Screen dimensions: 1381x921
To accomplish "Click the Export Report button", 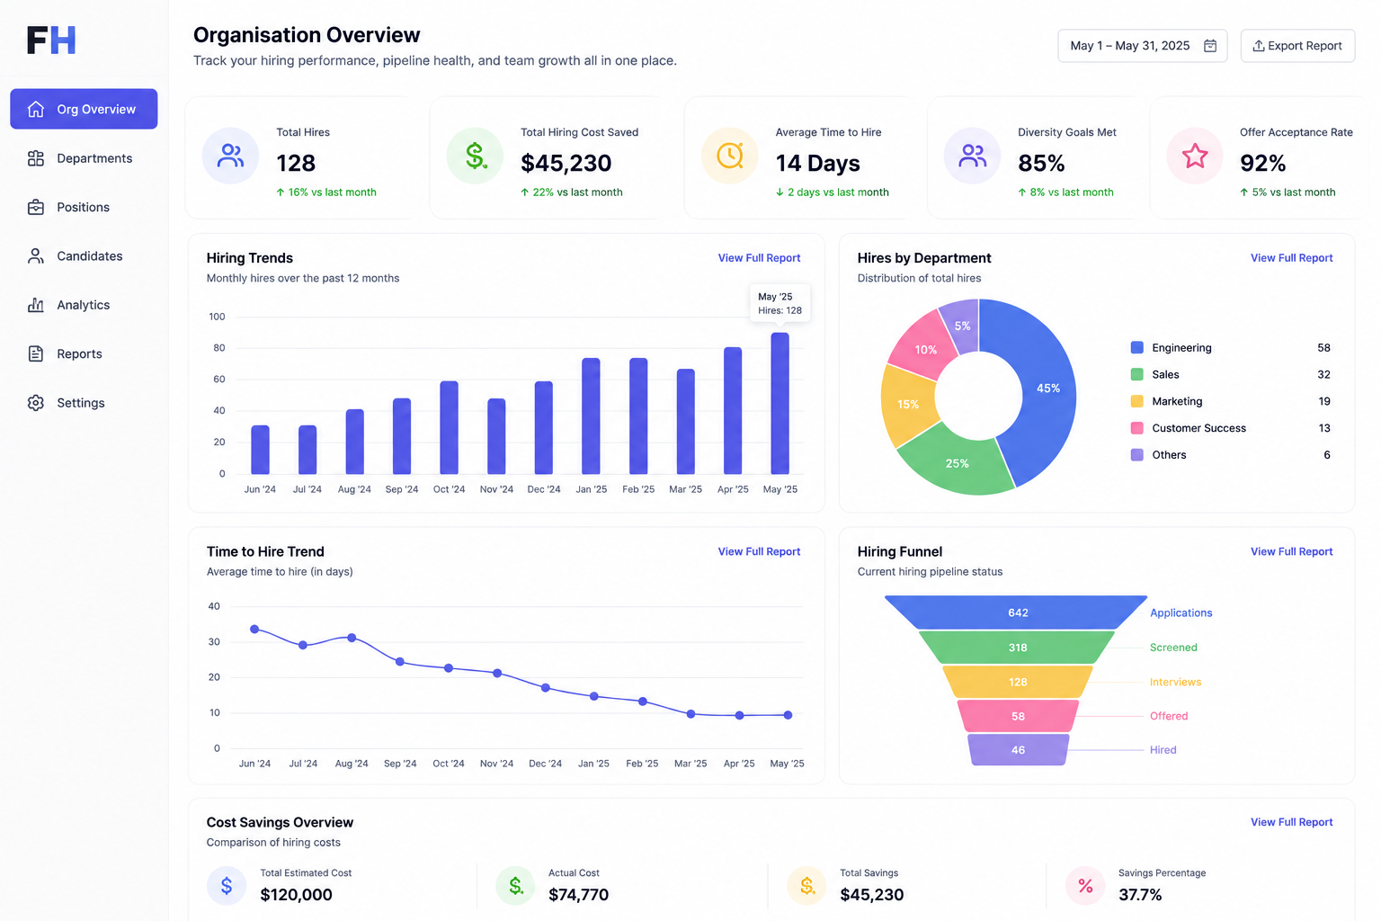I will point(1297,46).
